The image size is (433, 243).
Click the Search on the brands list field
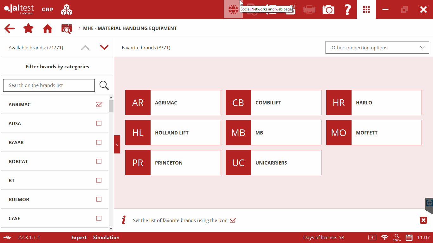click(49, 85)
